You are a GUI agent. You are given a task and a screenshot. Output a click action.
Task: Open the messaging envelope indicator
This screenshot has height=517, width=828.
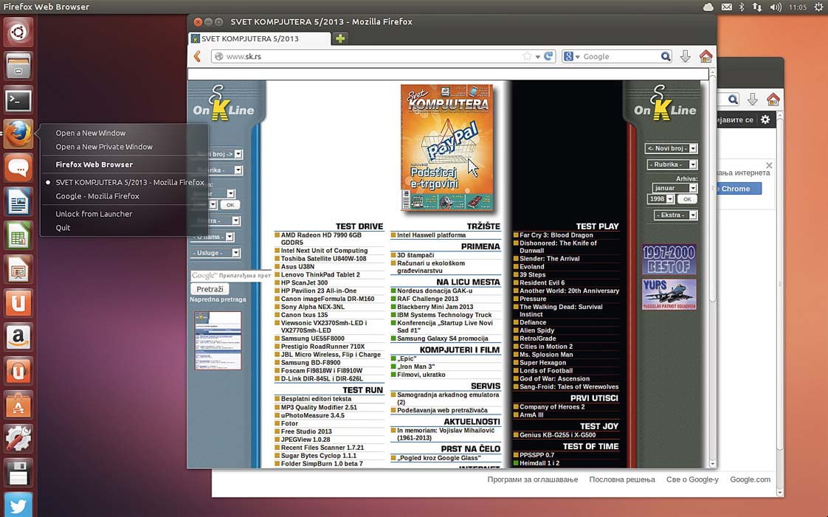727,7
